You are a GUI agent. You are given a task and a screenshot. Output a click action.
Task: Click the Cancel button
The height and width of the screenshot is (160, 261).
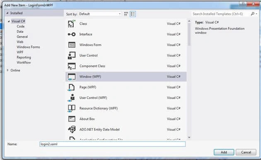pyautogui.click(x=246, y=152)
